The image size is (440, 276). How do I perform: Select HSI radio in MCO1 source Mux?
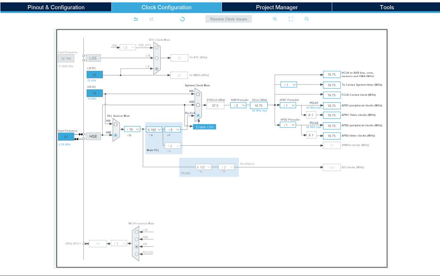click(x=136, y=246)
